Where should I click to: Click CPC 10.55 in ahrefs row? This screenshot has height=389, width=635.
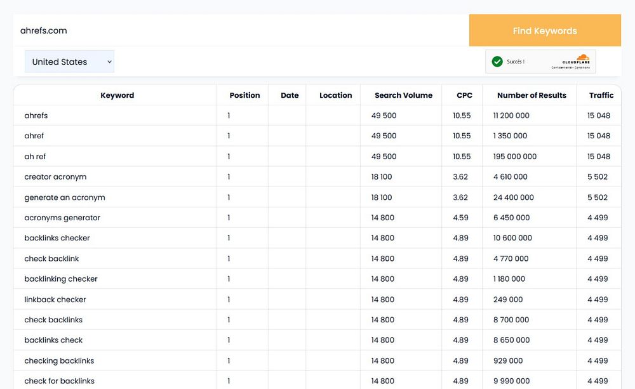tap(462, 115)
